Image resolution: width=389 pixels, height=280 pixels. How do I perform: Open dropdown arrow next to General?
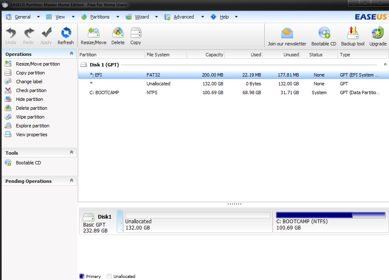[38, 17]
